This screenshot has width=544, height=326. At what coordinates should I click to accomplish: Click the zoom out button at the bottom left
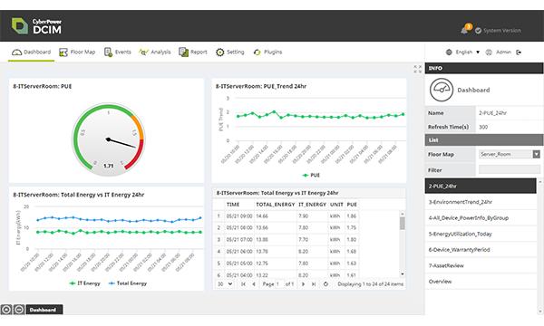[x=19, y=310]
